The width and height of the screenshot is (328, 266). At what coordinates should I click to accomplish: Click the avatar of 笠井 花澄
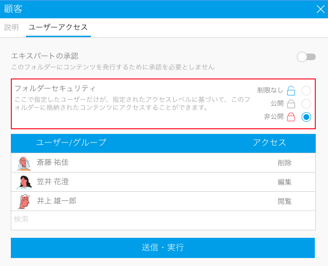24,182
